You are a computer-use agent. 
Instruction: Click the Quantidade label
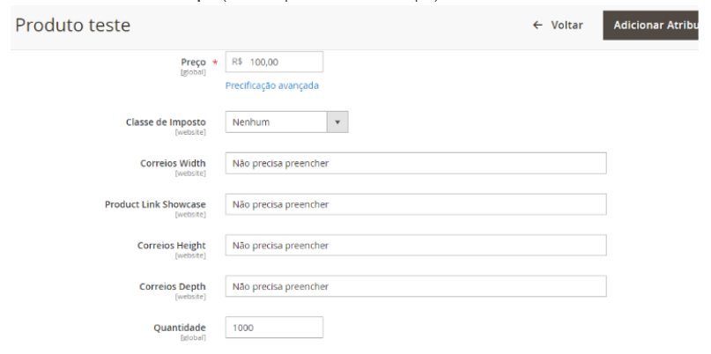(181, 327)
